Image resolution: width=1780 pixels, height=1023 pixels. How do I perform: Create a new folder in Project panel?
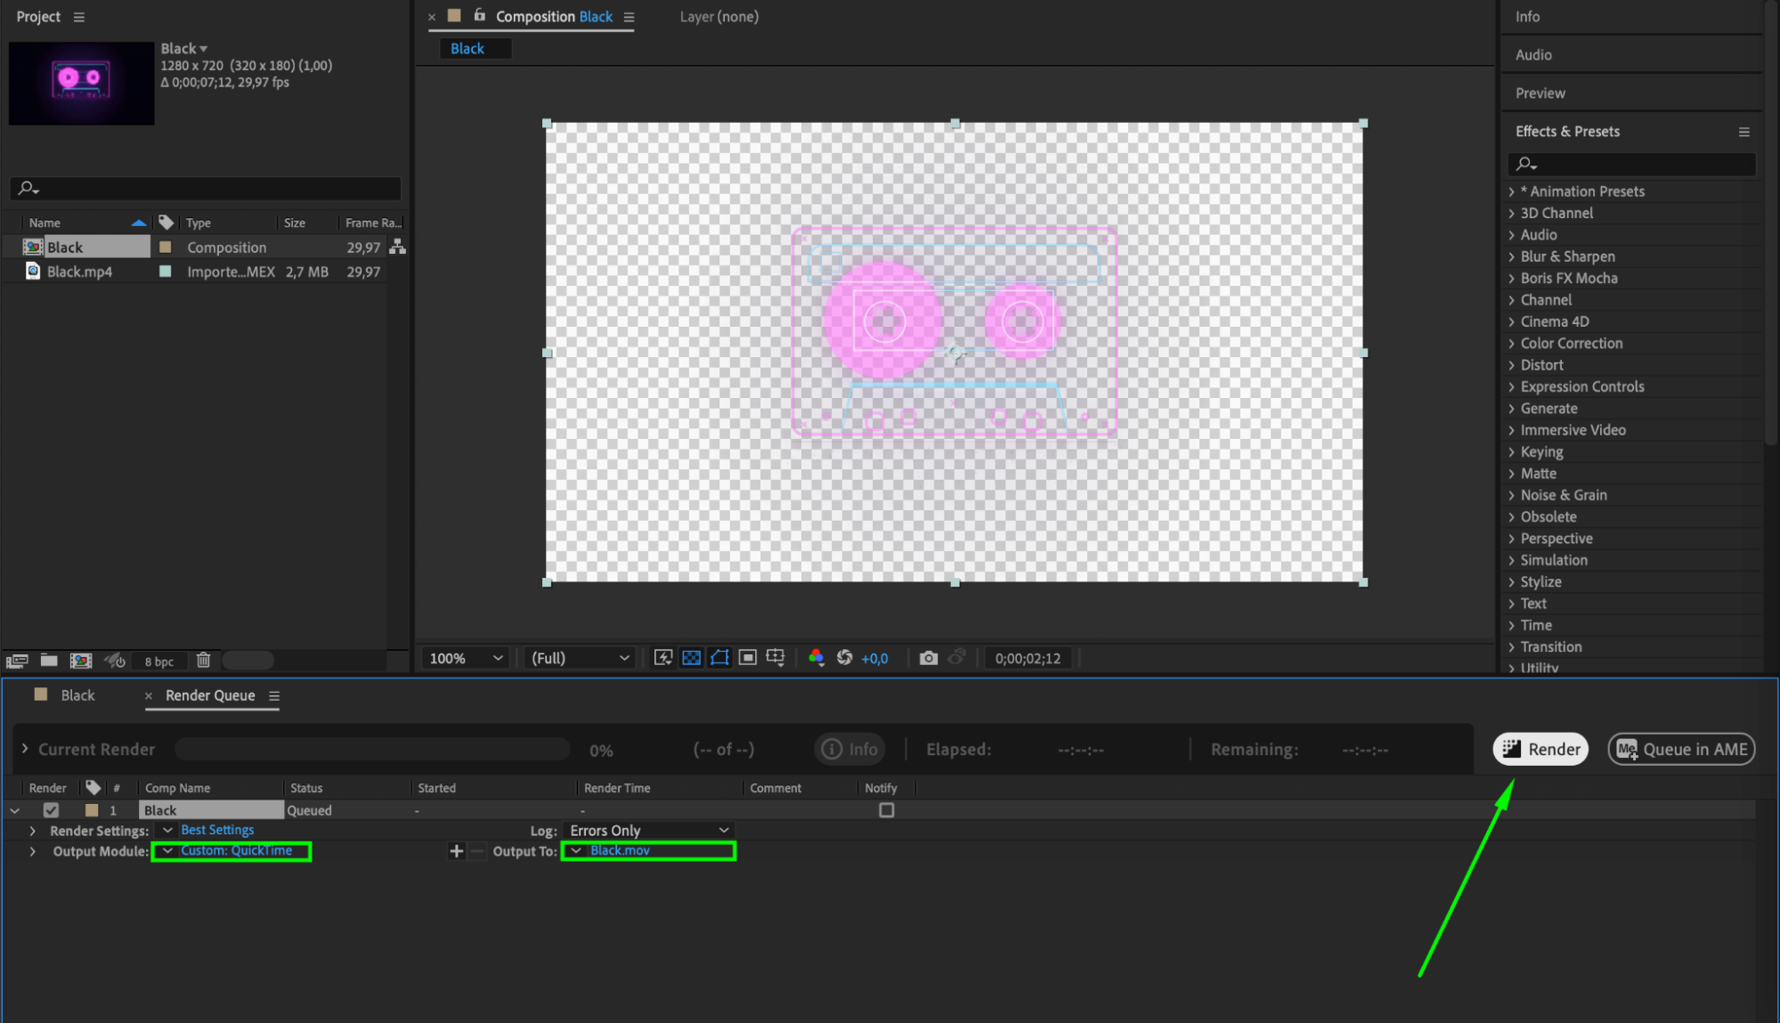(49, 661)
